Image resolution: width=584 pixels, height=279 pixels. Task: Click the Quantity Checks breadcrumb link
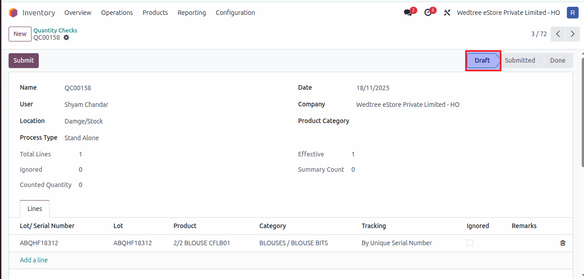[55, 30]
